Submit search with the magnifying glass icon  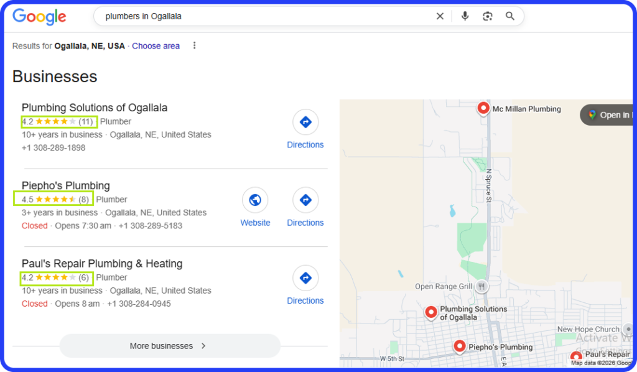pyautogui.click(x=510, y=16)
